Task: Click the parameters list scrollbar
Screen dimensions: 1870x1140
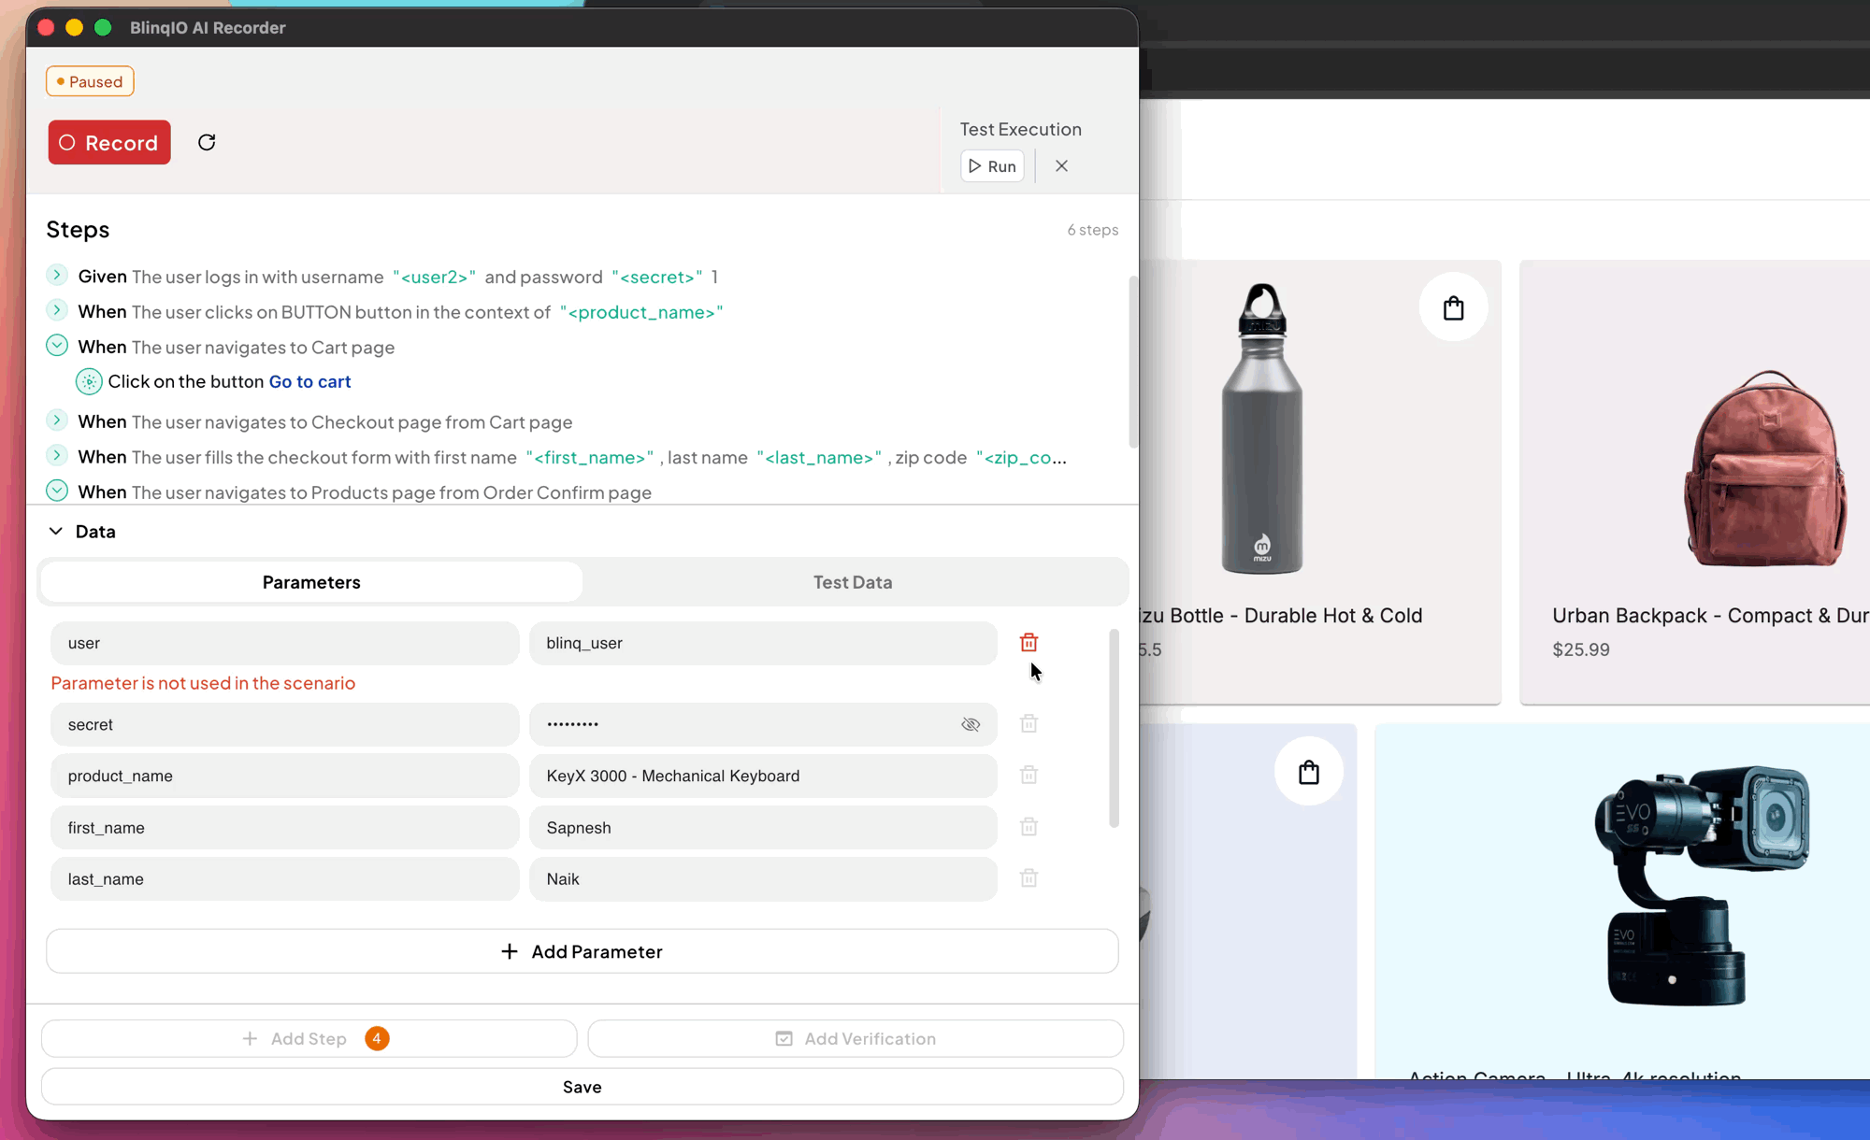Action: [1114, 729]
